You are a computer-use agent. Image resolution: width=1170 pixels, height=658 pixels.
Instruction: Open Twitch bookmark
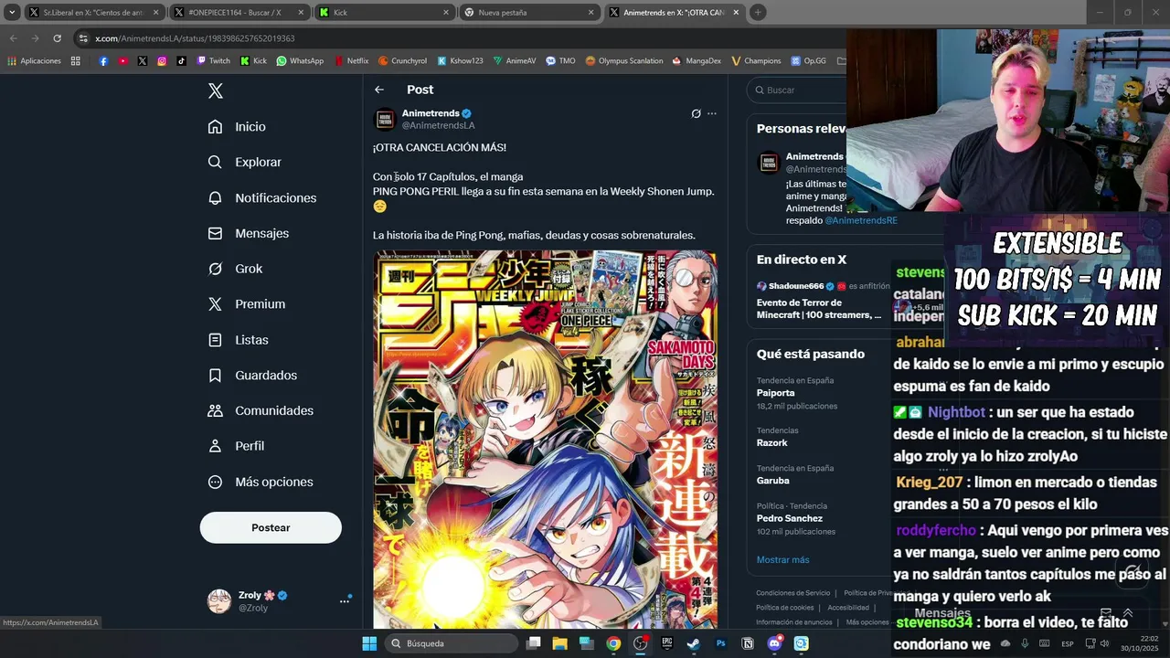[x=214, y=61]
